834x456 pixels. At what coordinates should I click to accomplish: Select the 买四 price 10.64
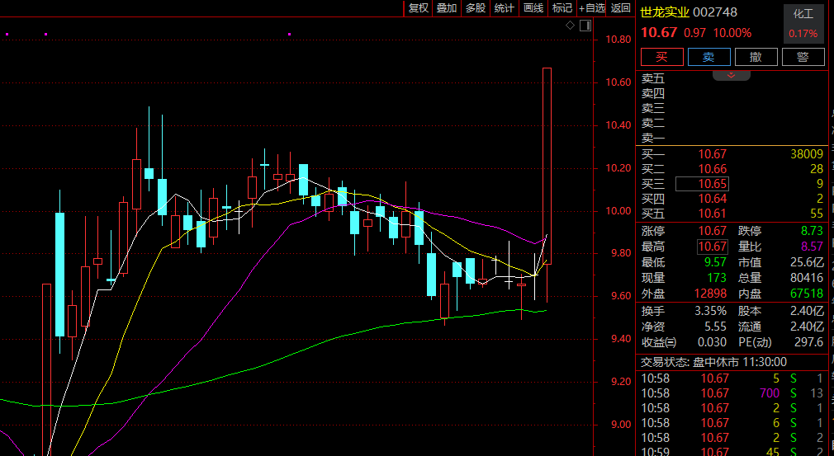(713, 199)
